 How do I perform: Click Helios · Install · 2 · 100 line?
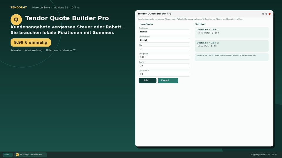point(208,33)
